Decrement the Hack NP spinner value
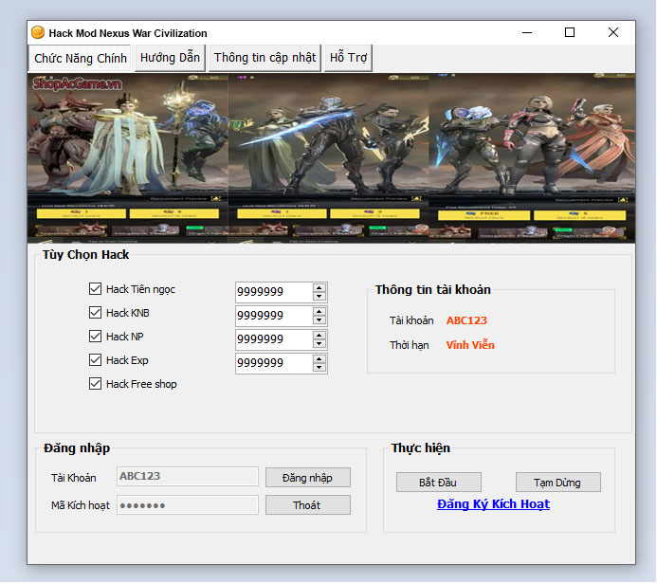Viewport: 657px width, 584px height. pyautogui.click(x=319, y=344)
